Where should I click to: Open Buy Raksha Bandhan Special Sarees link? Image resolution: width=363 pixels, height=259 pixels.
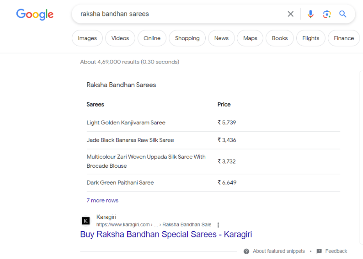(x=166, y=234)
